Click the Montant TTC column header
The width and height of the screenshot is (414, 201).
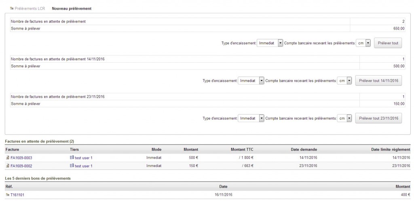[x=242, y=150]
